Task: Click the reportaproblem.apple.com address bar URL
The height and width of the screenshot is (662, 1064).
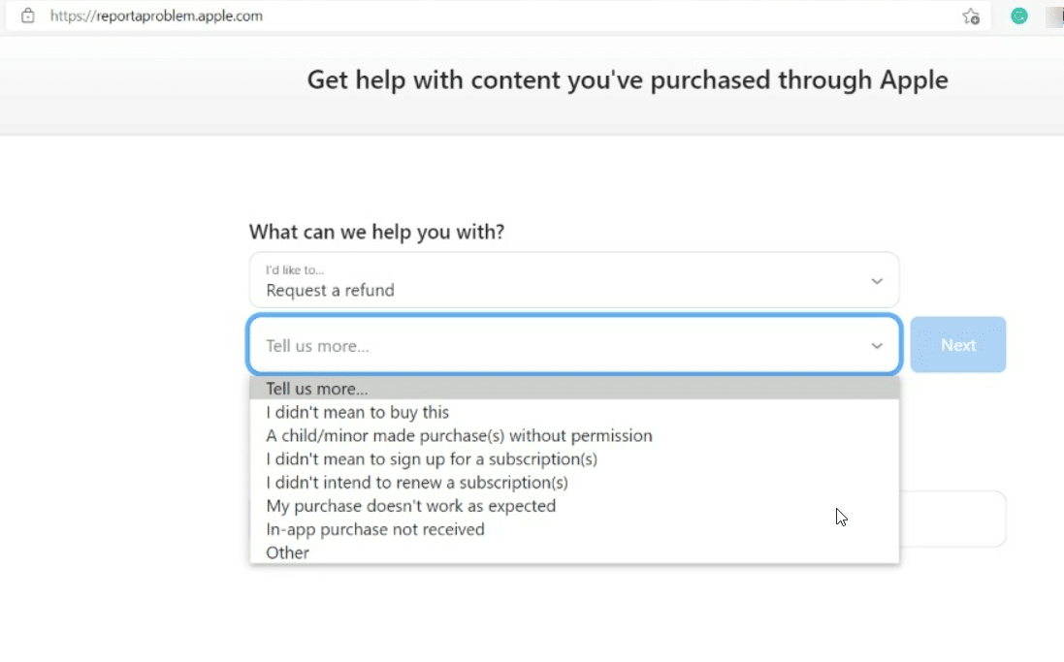Action: pyautogui.click(x=156, y=16)
